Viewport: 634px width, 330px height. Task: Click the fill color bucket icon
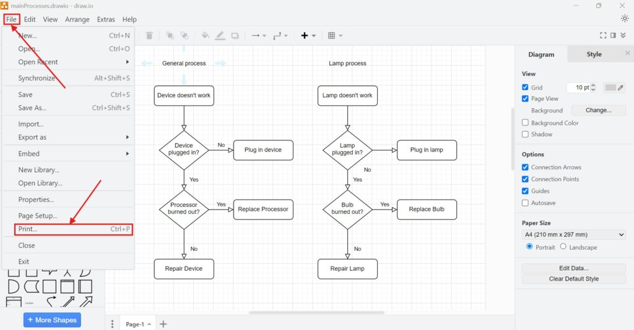(206, 36)
